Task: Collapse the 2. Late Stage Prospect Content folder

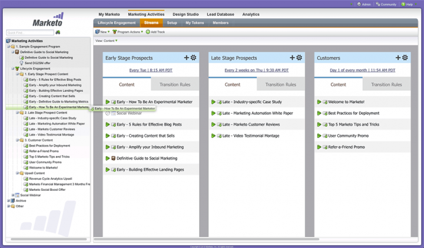Action: tap(17, 113)
